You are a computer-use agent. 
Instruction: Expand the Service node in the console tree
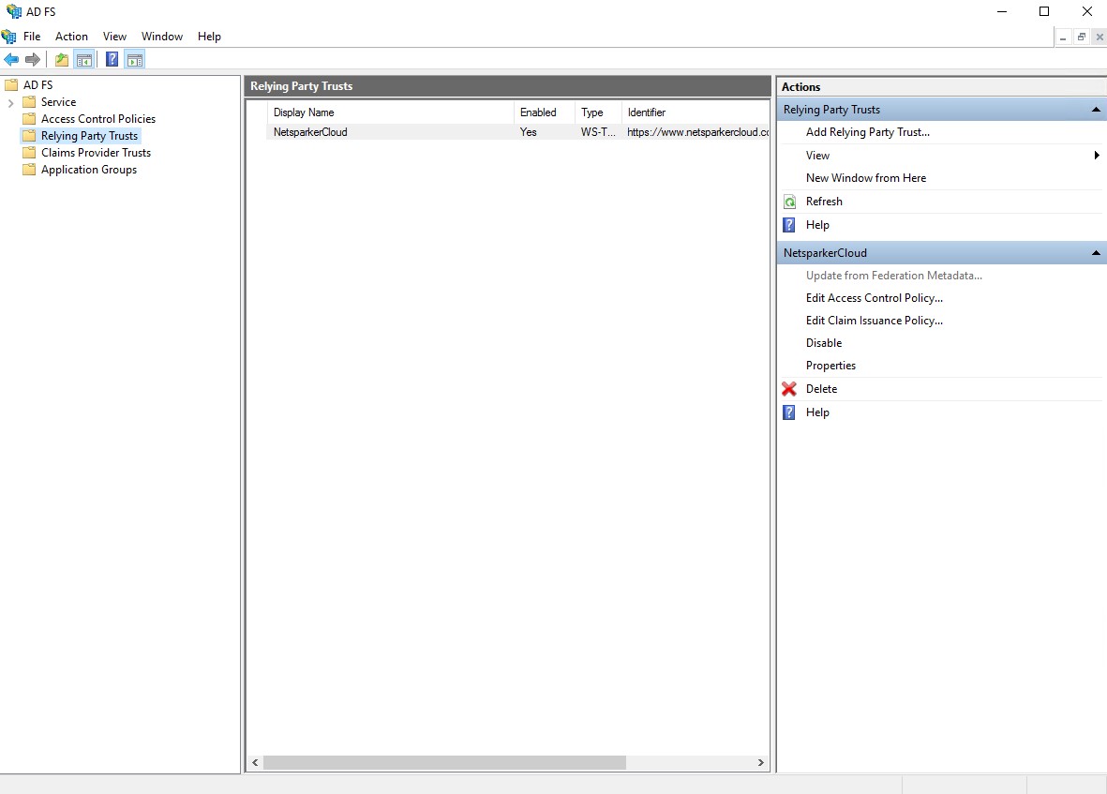(x=9, y=101)
